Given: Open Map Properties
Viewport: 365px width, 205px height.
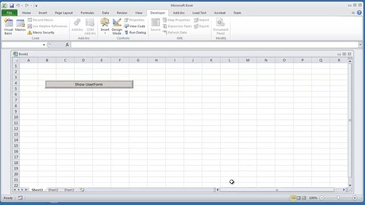Looking at the screenshot, I should click(176, 20).
